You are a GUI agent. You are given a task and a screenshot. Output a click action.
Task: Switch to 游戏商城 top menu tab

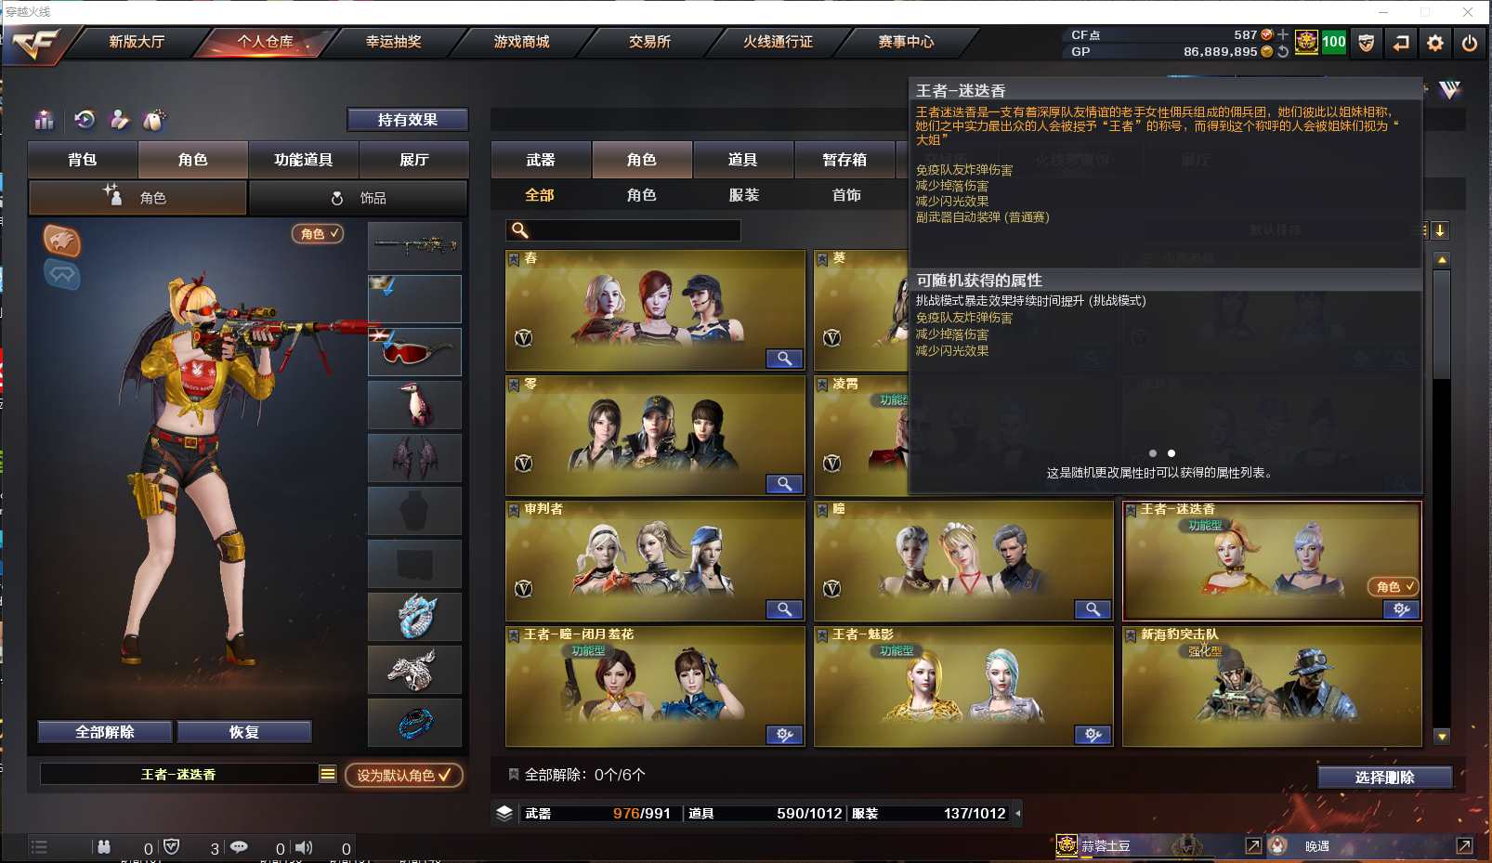point(521,42)
